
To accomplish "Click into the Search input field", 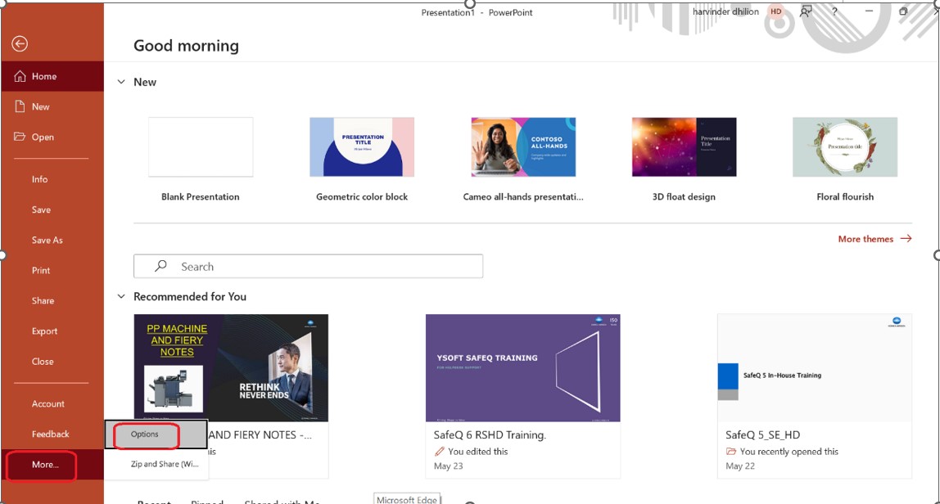I will coord(319,266).
